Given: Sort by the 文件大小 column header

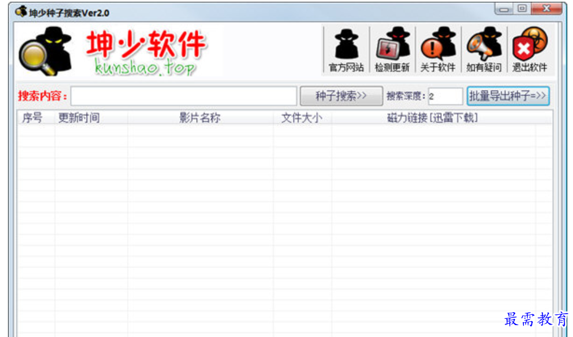Looking at the screenshot, I should pos(302,118).
